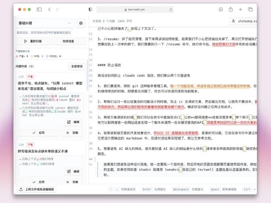
Task: Click the 完成检查 button
Action: pyautogui.click(x=68, y=41)
